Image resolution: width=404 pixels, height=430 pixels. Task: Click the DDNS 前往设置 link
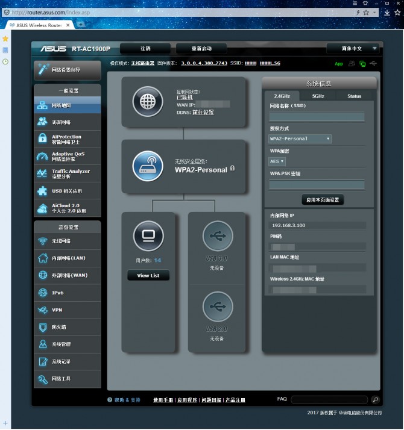click(203, 112)
